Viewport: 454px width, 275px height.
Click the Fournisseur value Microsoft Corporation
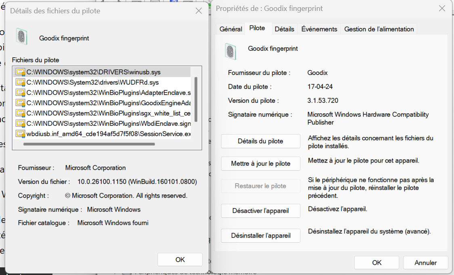(x=95, y=168)
